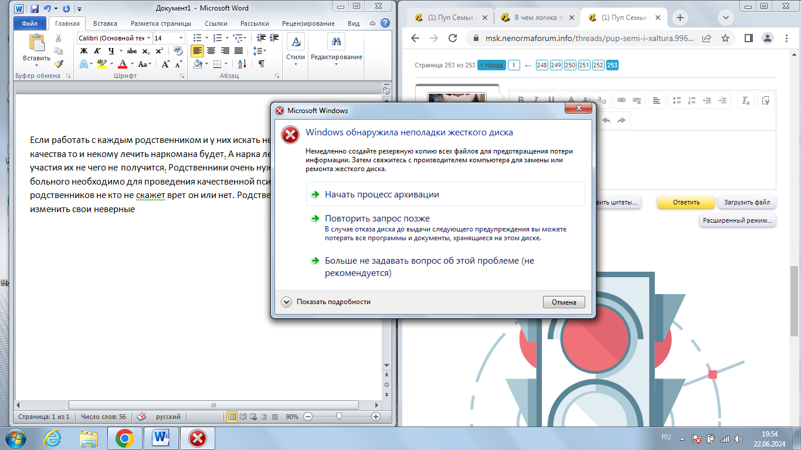
Task: Toggle subscript formatting in Word
Action: coord(145,51)
